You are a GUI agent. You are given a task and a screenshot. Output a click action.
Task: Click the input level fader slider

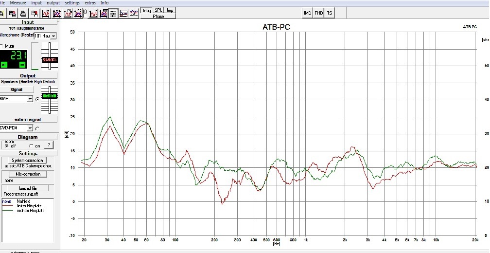[49, 59]
